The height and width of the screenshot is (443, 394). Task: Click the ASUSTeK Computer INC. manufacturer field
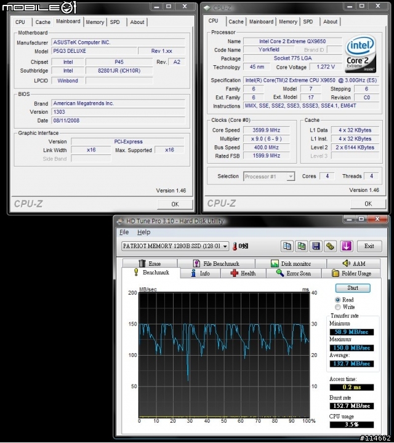coord(118,42)
